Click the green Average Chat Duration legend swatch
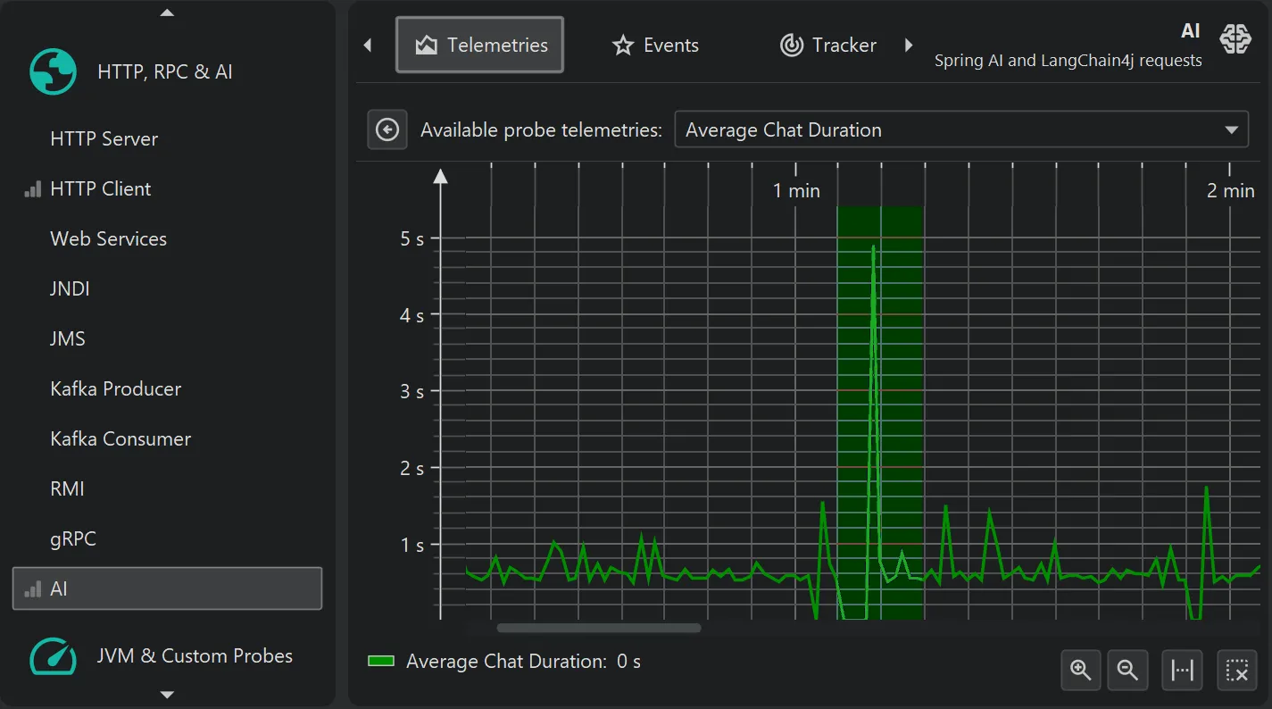1272x709 pixels. (381, 662)
